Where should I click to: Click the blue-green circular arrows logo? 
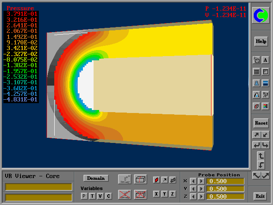coord(261,16)
